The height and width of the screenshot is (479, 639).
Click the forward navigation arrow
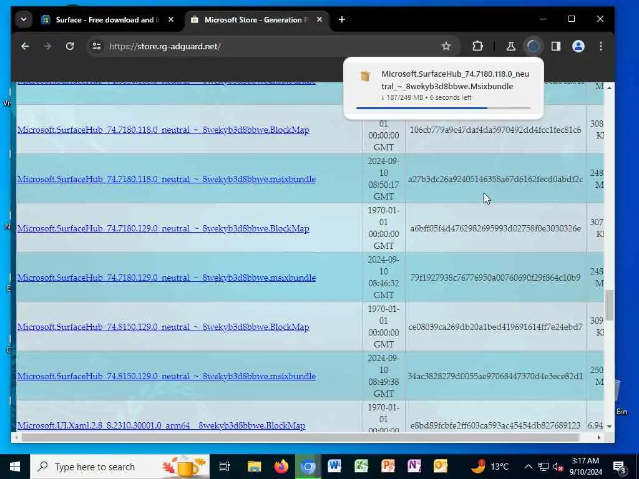click(47, 46)
